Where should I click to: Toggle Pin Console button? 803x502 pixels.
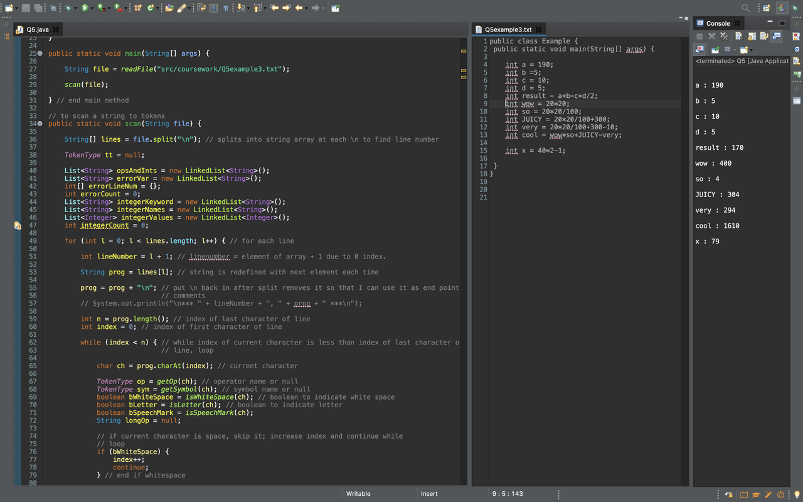tap(715, 50)
